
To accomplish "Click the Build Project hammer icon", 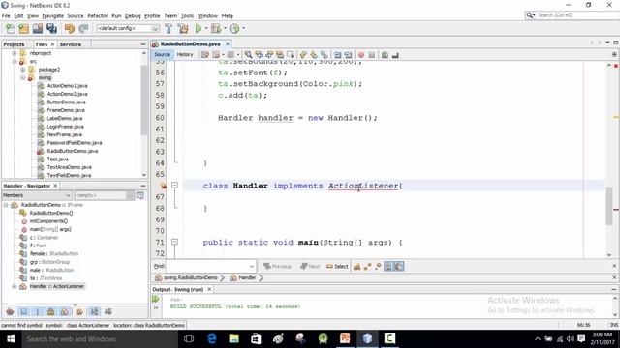I will 169,28.
